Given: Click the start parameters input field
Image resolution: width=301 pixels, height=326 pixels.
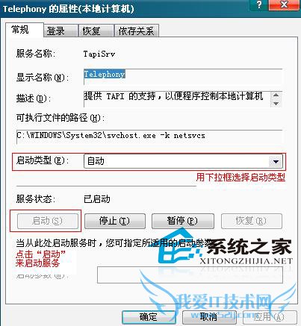Looking at the screenshot, I should [x=190, y=275].
